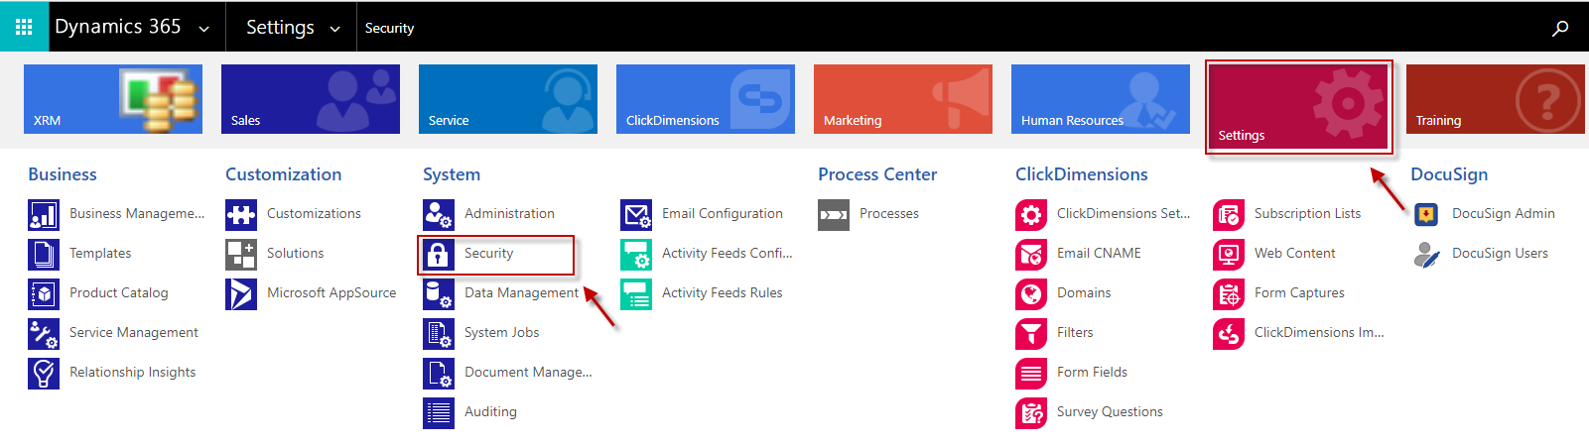Click the search magnifier icon

[1560, 28]
